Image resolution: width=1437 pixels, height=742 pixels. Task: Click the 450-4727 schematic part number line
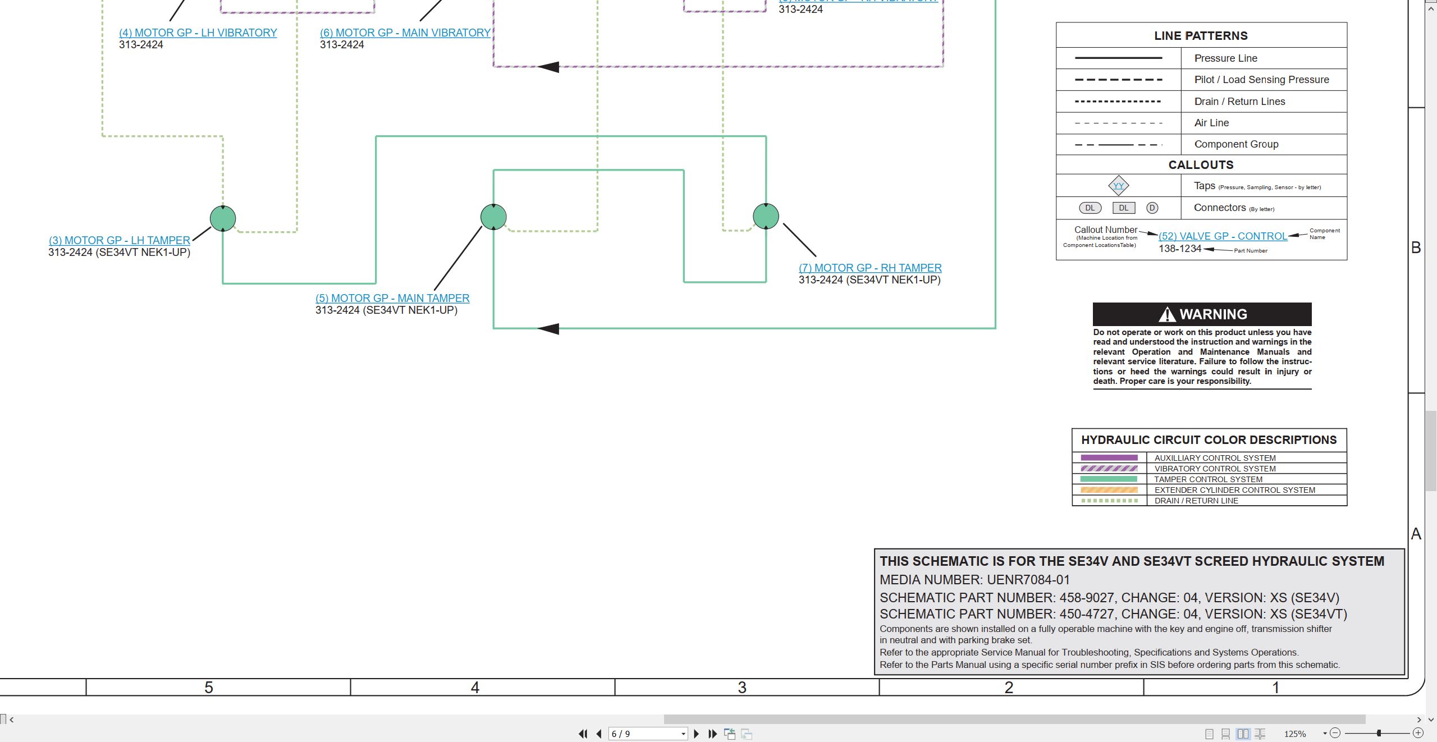tap(1113, 614)
